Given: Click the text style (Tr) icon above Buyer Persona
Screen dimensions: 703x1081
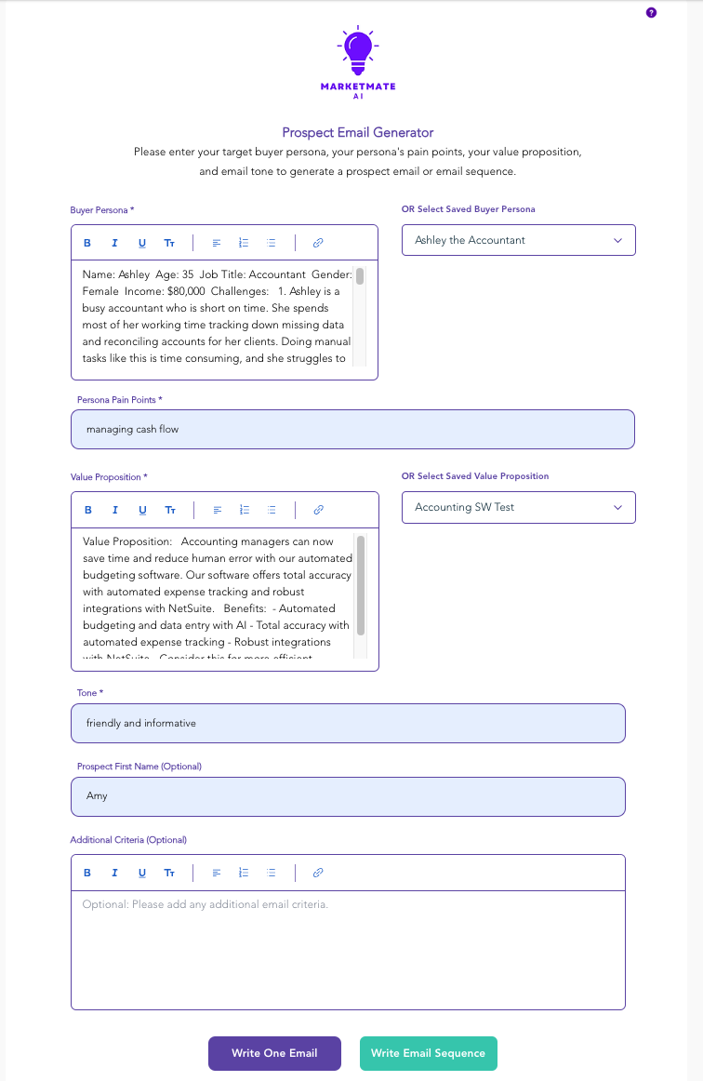Looking at the screenshot, I should pos(169,243).
